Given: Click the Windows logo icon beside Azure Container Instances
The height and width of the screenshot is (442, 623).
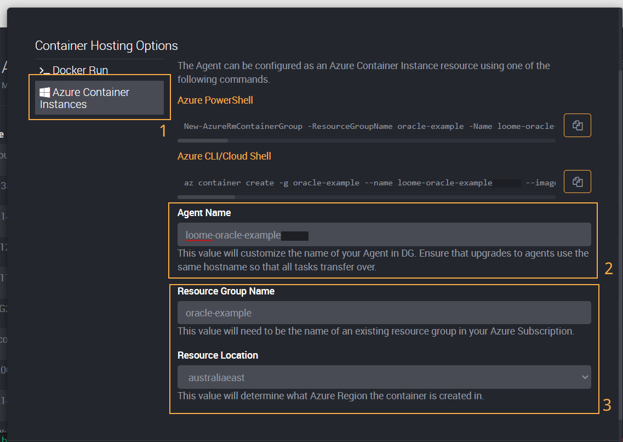Looking at the screenshot, I should point(45,92).
